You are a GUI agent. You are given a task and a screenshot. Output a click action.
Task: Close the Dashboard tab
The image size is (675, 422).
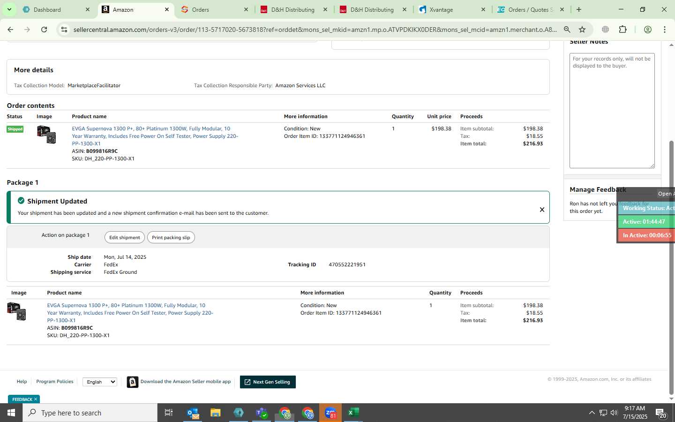click(88, 9)
